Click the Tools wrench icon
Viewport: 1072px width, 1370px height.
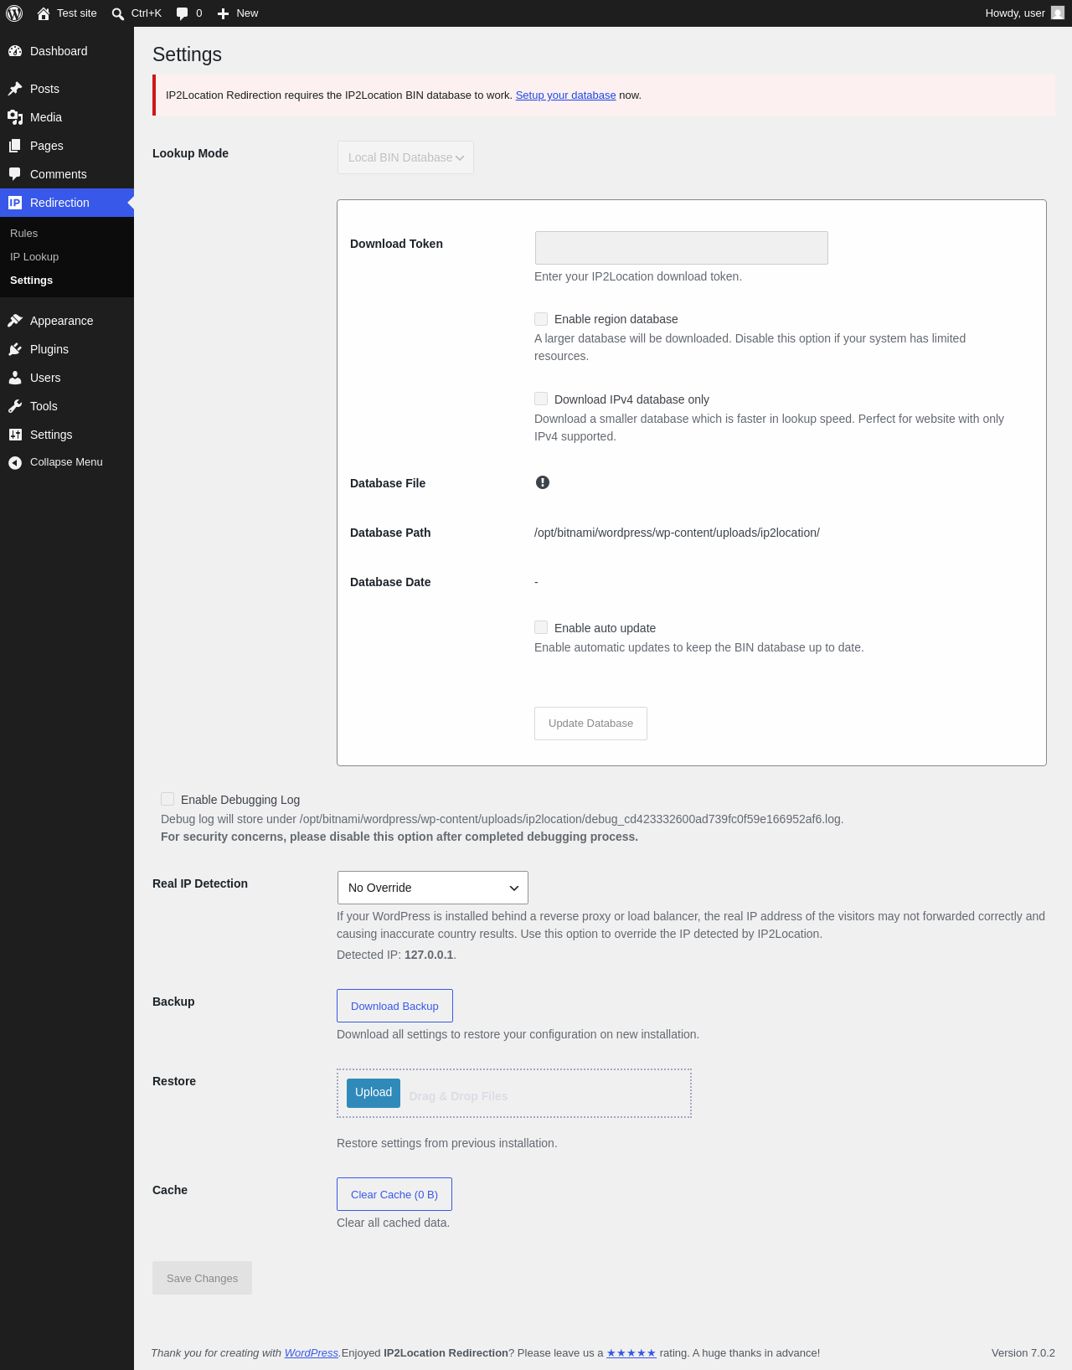[x=15, y=406]
